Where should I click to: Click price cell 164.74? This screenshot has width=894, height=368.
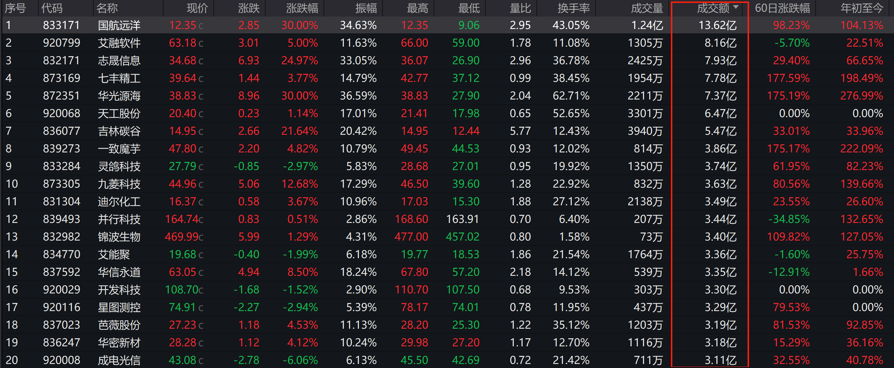tap(182, 219)
